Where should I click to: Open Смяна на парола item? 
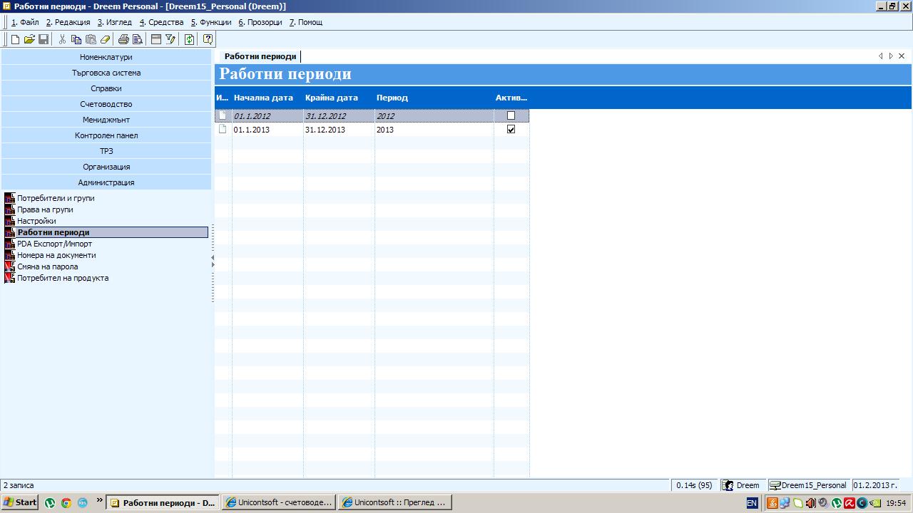(48, 266)
